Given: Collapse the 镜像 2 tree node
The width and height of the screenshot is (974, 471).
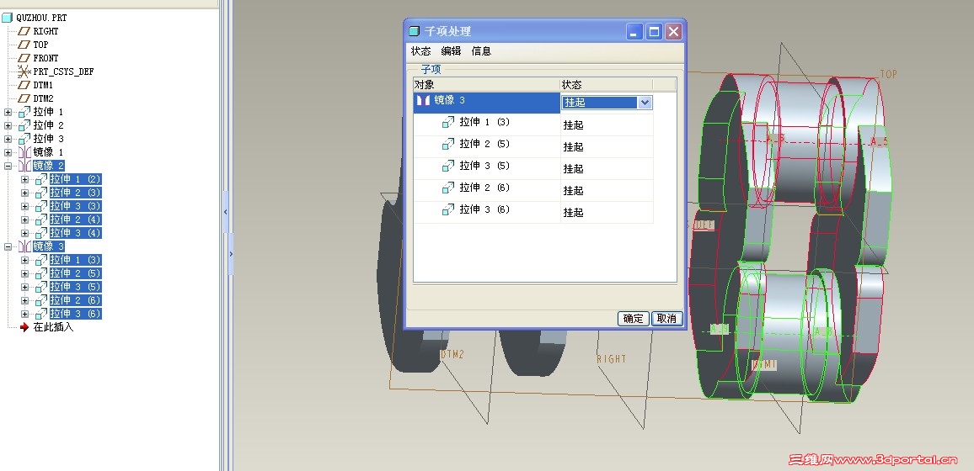Looking at the screenshot, I should click(8, 166).
